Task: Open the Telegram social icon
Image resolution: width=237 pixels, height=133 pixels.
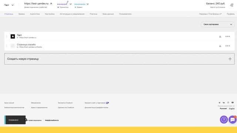Action: 219,103
